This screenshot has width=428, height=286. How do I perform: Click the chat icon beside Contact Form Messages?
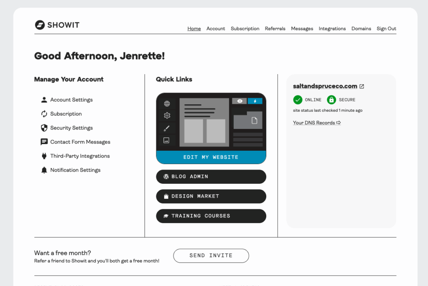44,142
